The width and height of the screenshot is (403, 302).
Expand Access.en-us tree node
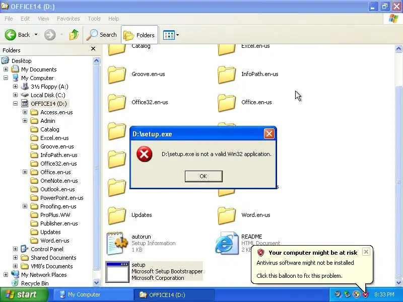25,112
